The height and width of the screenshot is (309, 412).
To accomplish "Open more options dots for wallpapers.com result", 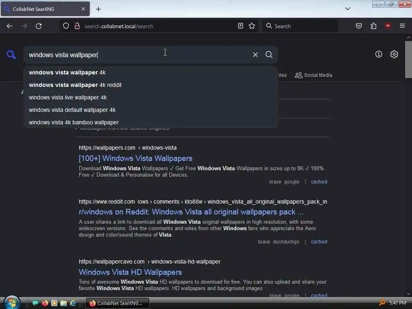I will point(305,182).
